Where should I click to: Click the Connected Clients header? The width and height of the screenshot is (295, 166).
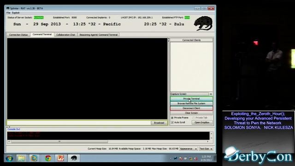191,40
